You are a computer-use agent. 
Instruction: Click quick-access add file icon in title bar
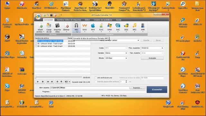pyautogui.click(x=44, y=15)
